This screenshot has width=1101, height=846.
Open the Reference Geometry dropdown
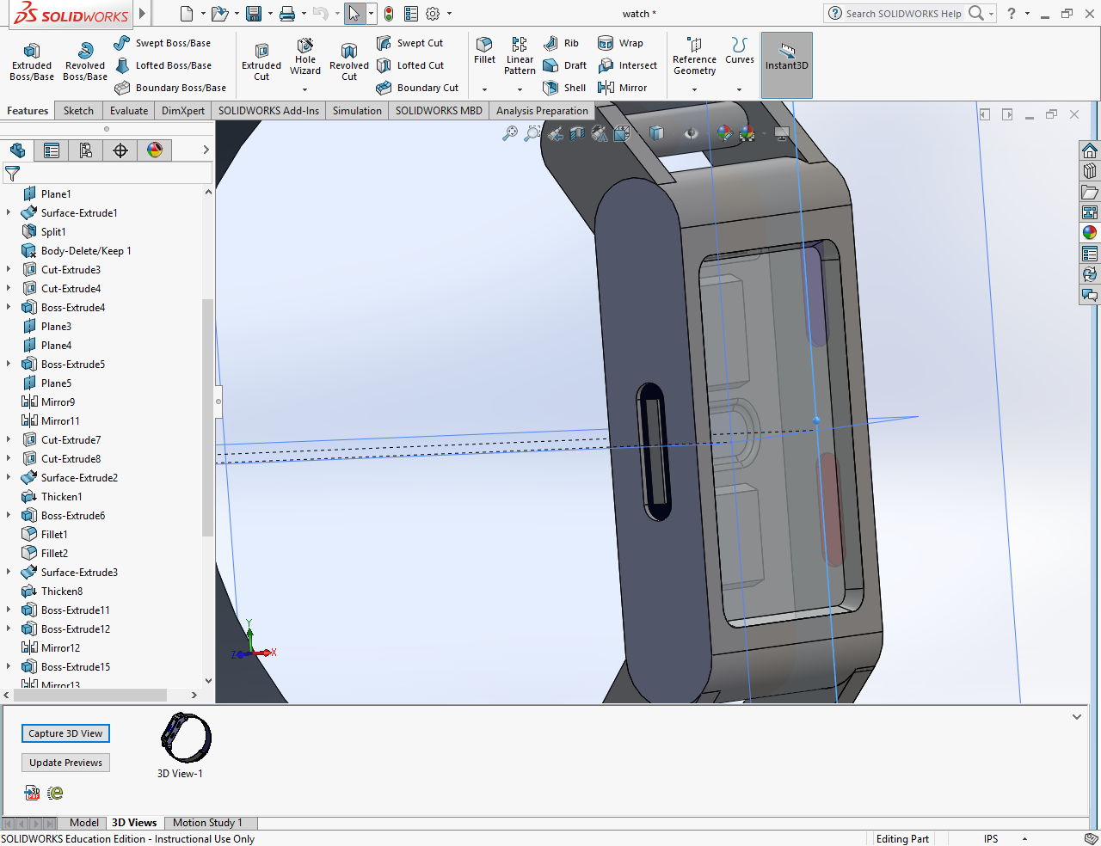pos(694,89)
